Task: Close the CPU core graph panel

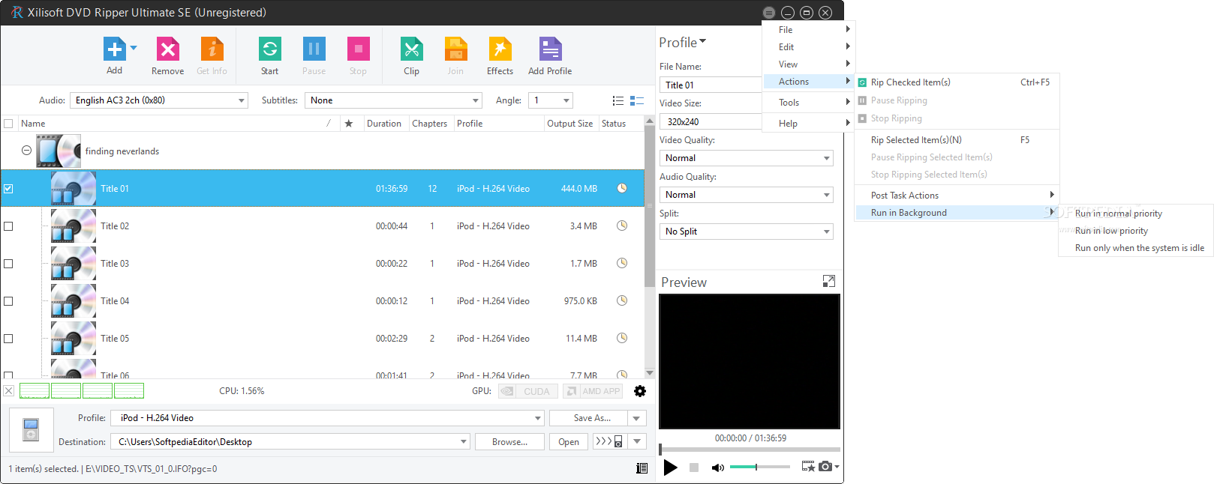Action: tap(8, 391)
